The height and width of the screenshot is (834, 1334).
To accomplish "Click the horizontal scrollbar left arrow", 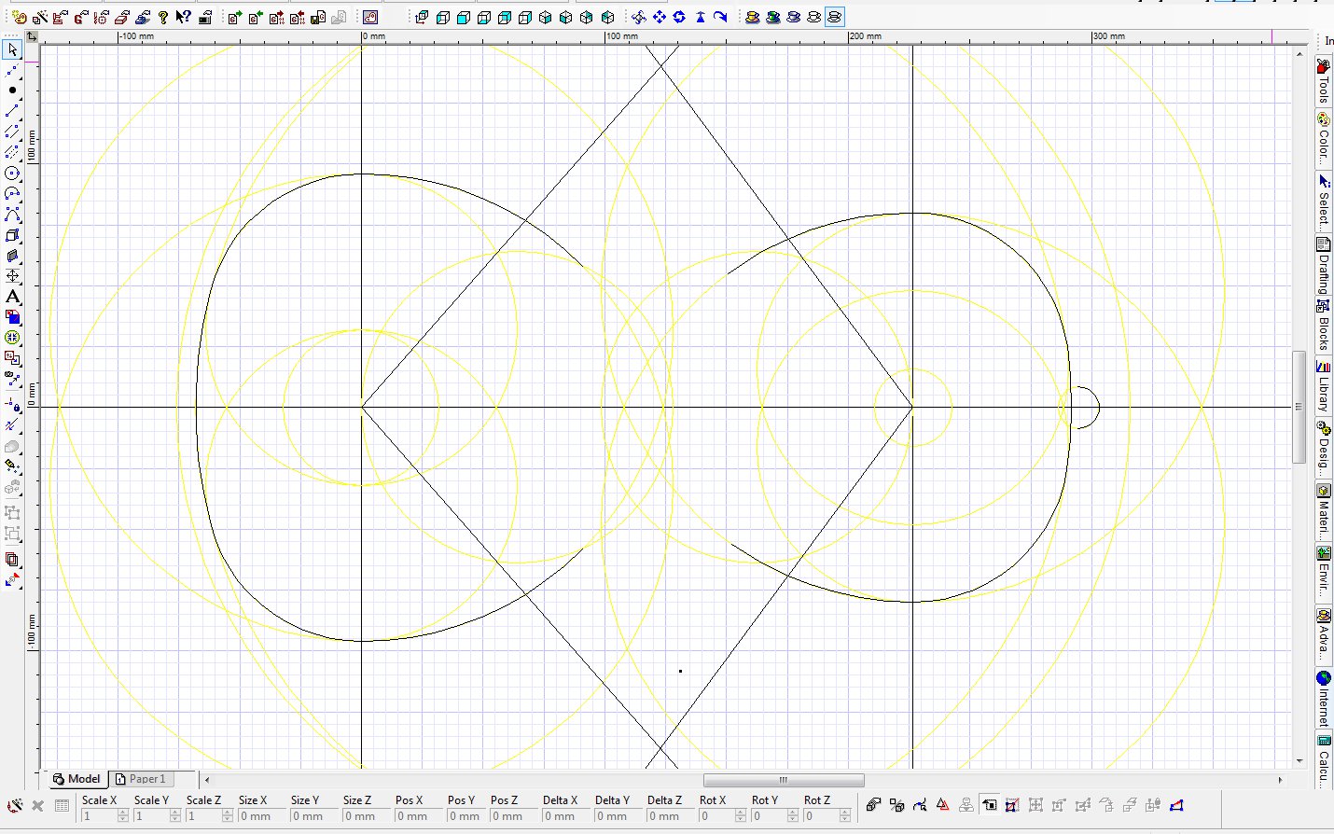I will [207, 780].
